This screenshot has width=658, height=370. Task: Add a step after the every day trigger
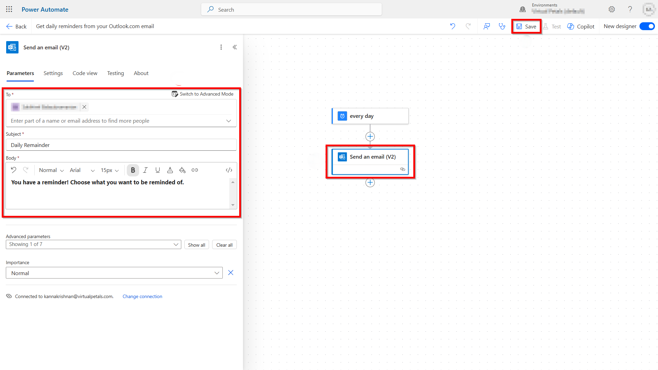coord(370,137)
